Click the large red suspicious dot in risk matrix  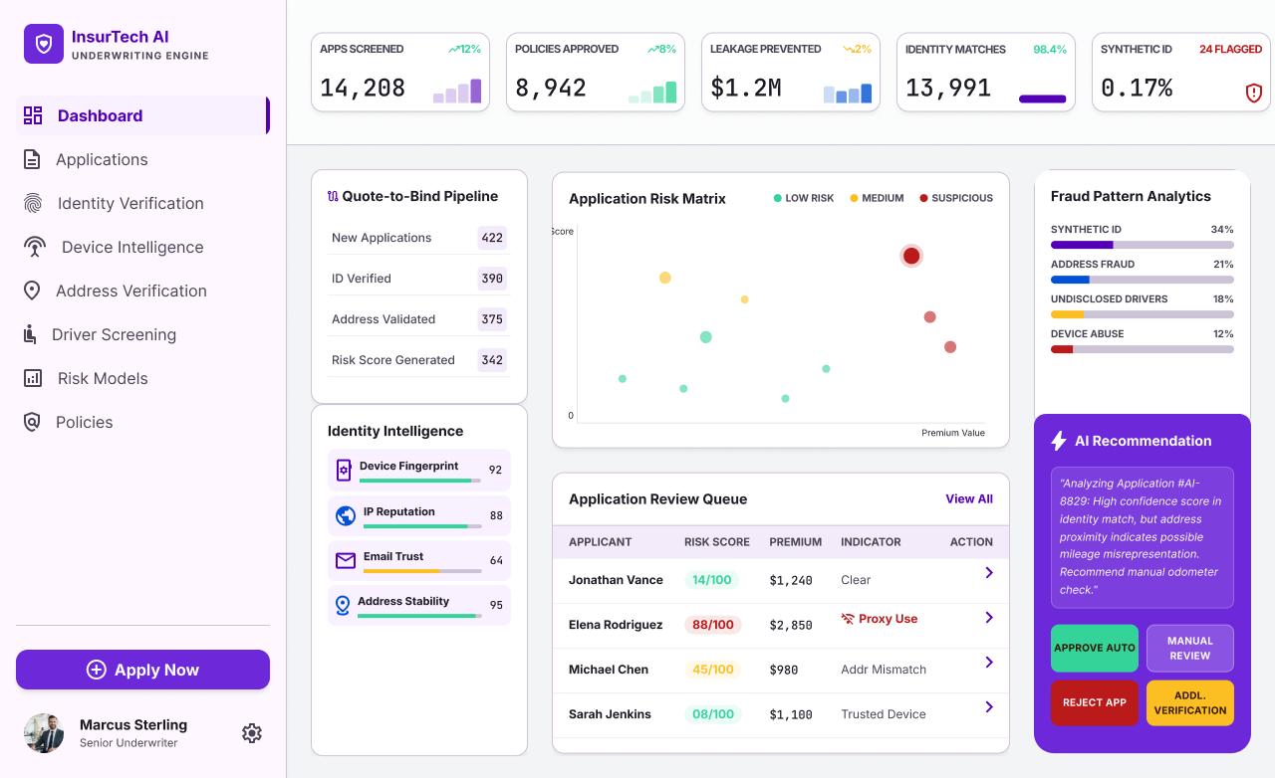(x=911, y=256)
